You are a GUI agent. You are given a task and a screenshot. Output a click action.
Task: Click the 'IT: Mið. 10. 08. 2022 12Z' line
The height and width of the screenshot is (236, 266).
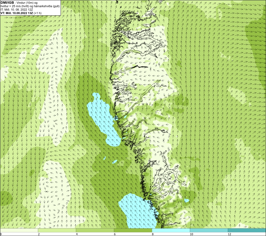click(x=16, y=10)
